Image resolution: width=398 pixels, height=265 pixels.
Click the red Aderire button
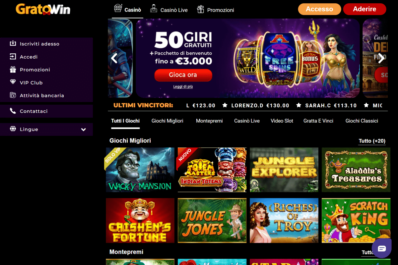tap(365, 9)
